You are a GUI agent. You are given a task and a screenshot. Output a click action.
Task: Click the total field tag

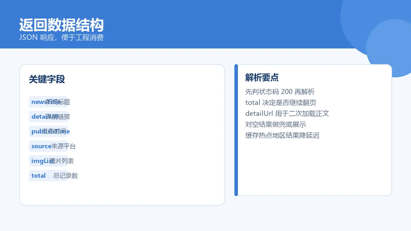[48, 176]
